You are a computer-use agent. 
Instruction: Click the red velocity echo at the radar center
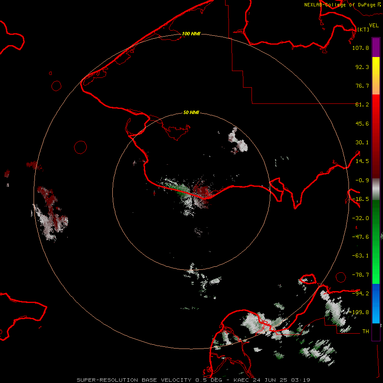tap(202, 191)
